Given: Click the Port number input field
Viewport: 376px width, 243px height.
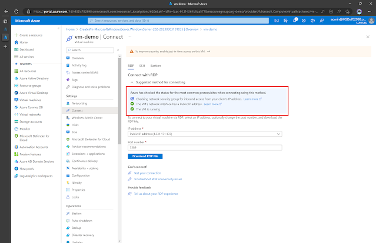Looking at the screenshot, I should [x=205, y=147].
